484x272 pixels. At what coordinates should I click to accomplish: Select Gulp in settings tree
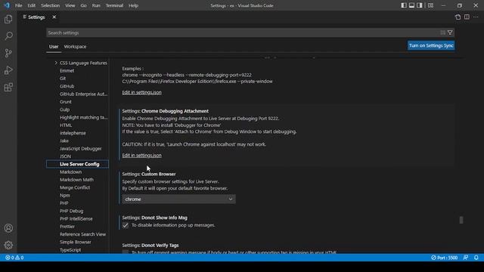coord(64,110)
